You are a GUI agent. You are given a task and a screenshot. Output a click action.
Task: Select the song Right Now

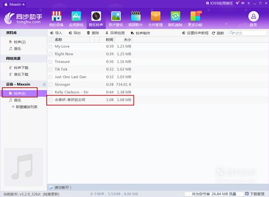(x=64, y=54)
